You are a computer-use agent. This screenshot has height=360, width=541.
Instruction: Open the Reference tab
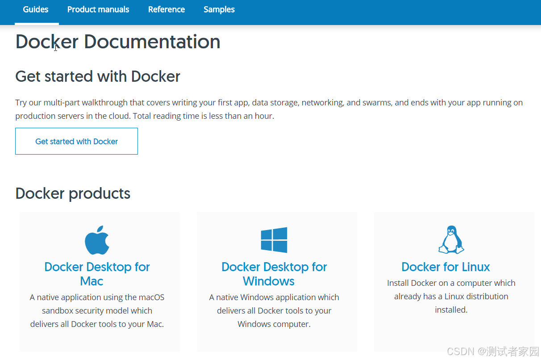pyautogui.click(x=166, y=9)
